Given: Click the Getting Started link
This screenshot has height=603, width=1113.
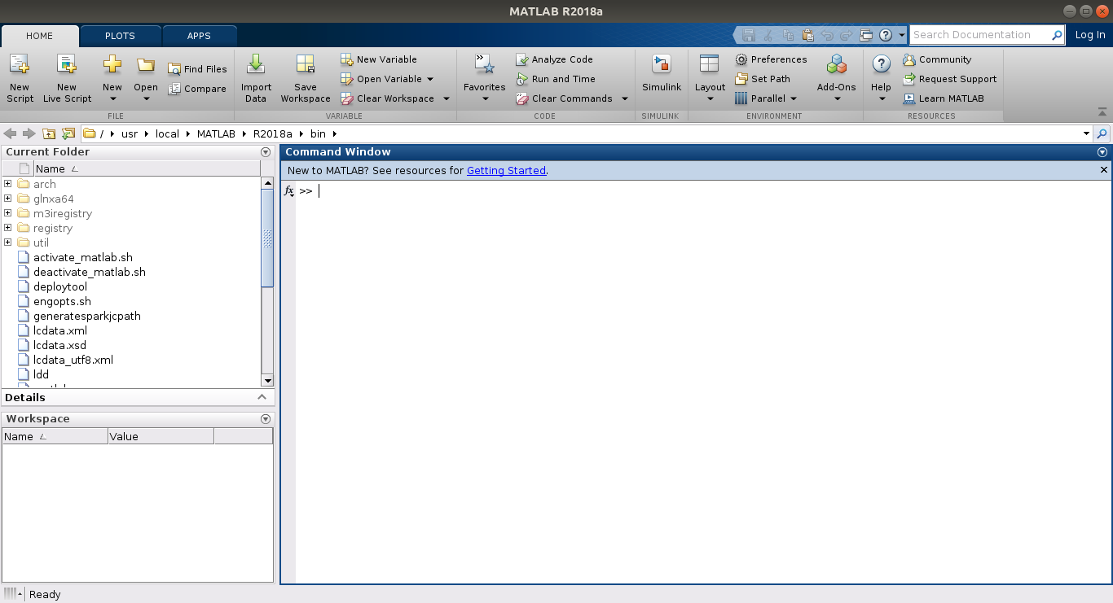Looking at the screenshot, I should pos(506,170).
